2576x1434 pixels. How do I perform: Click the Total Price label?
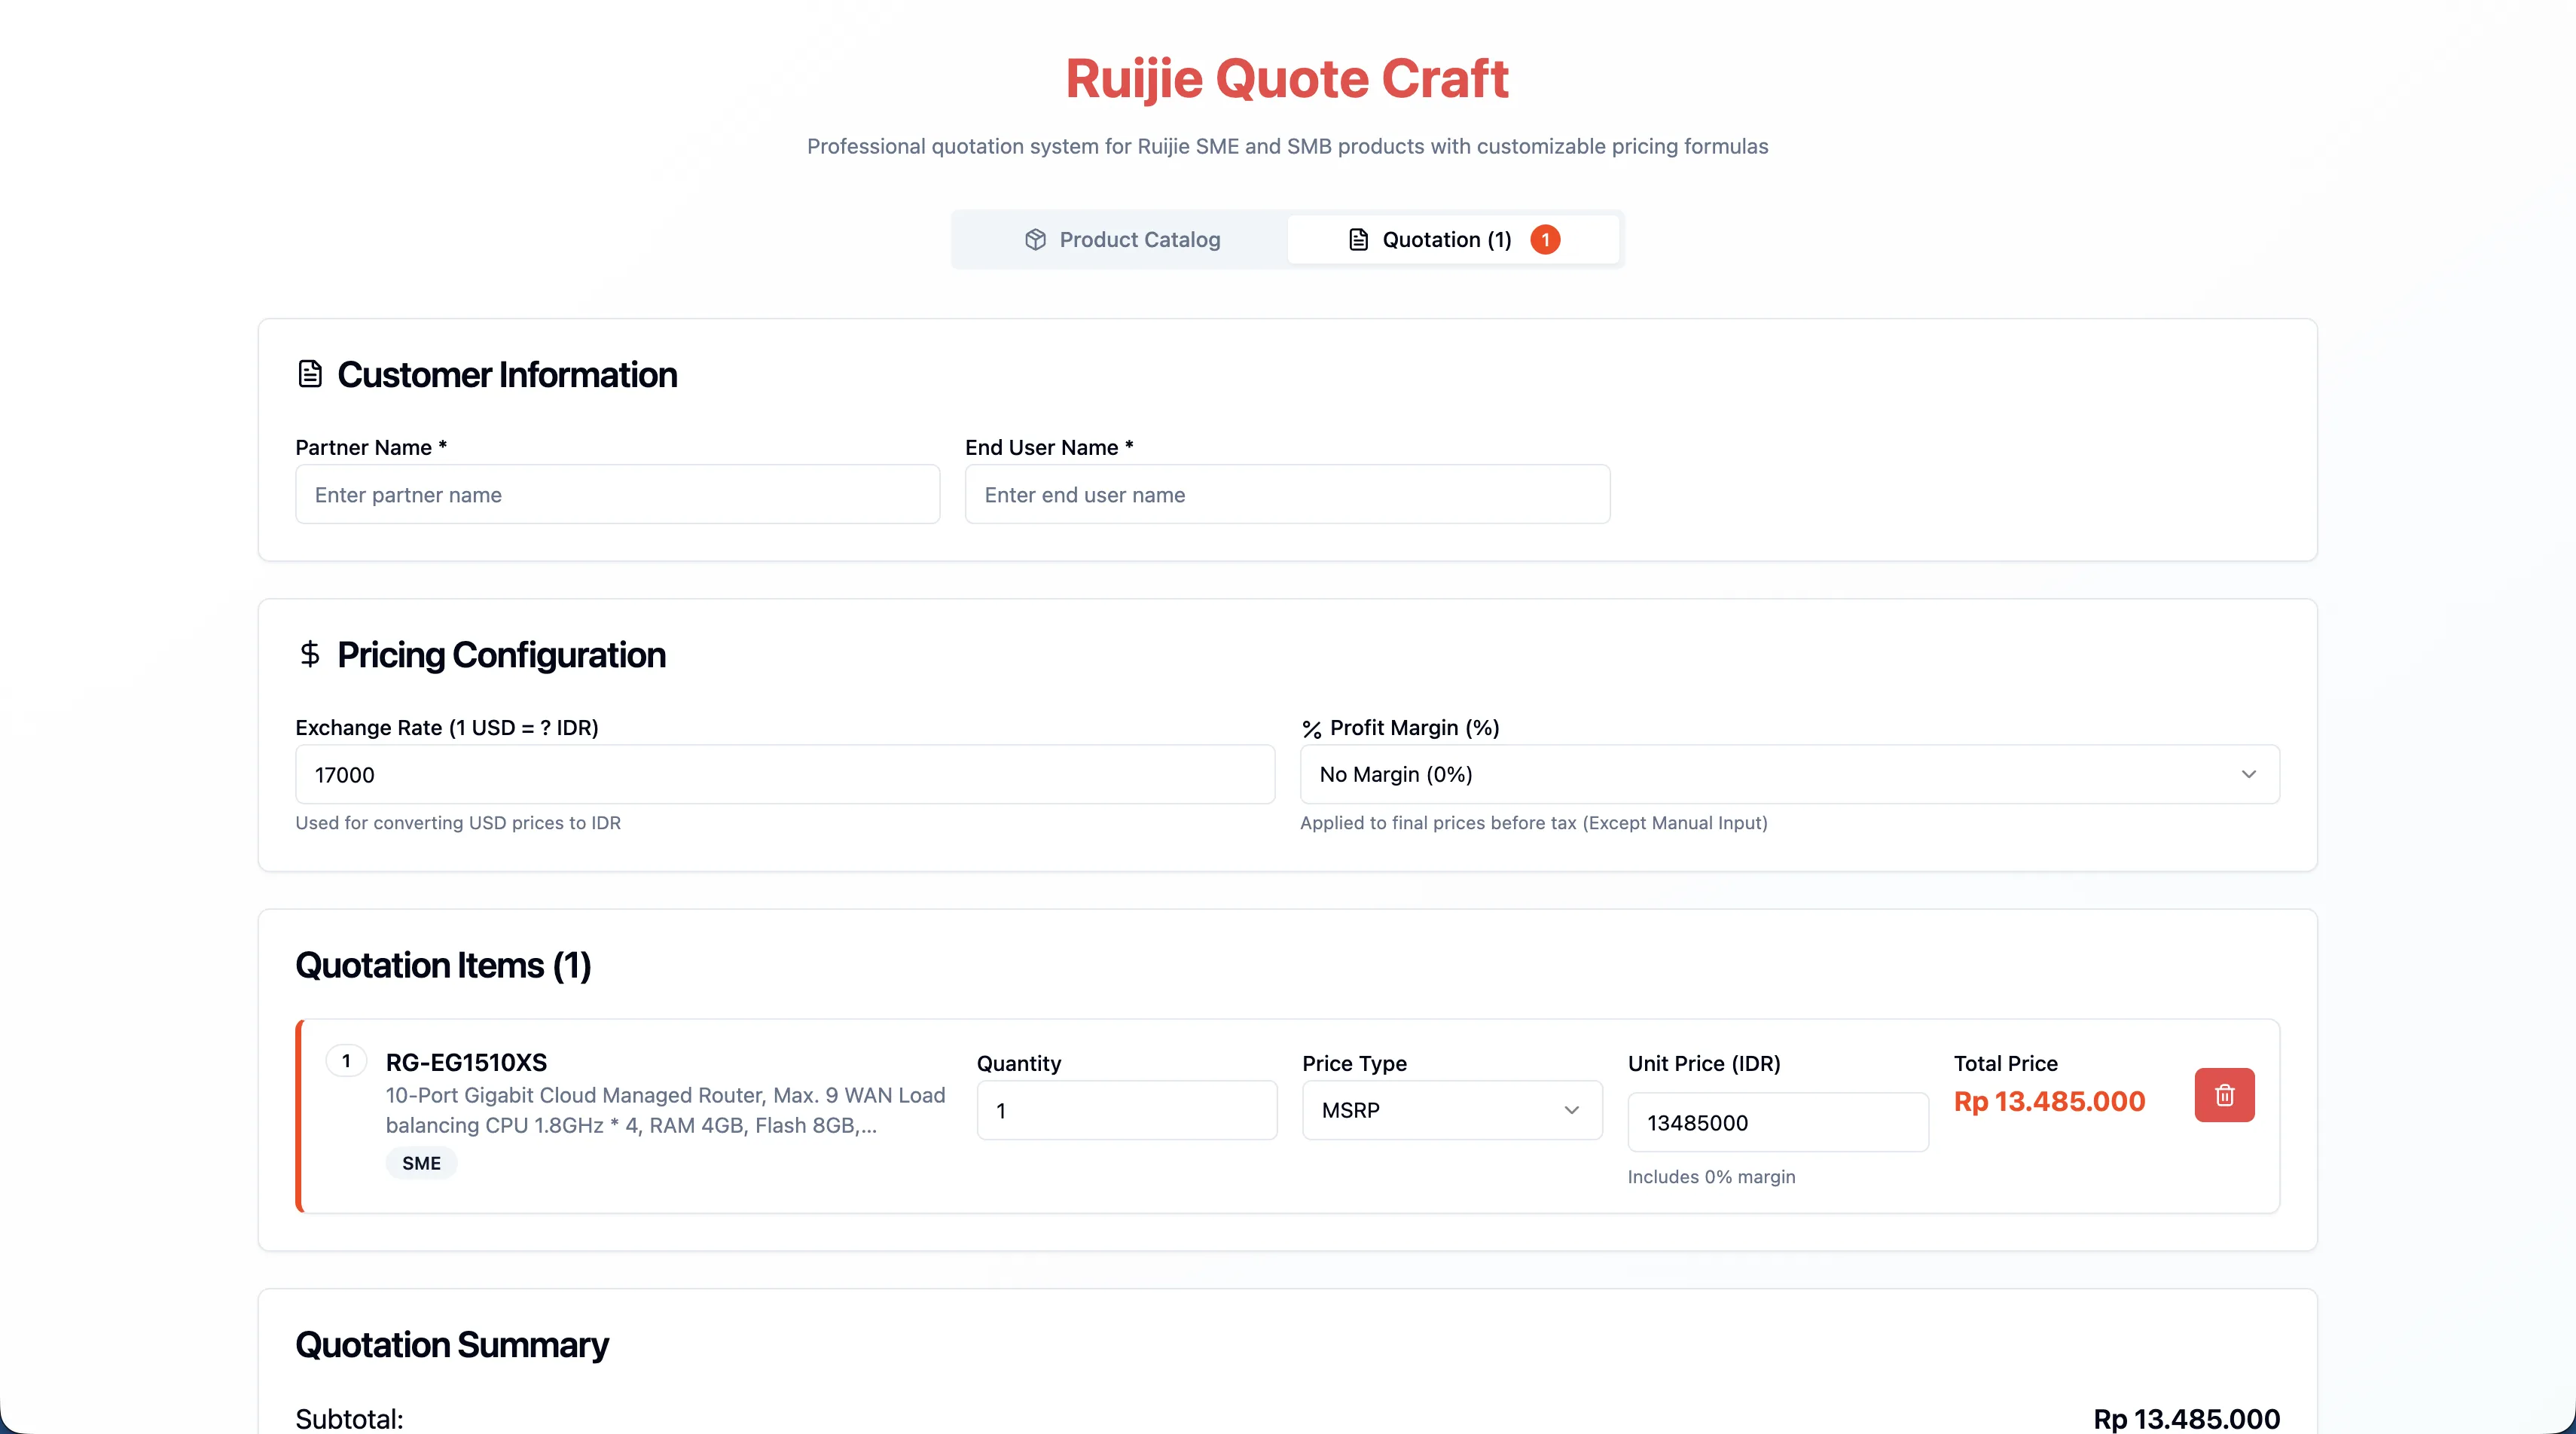tap(2005, 1063)
